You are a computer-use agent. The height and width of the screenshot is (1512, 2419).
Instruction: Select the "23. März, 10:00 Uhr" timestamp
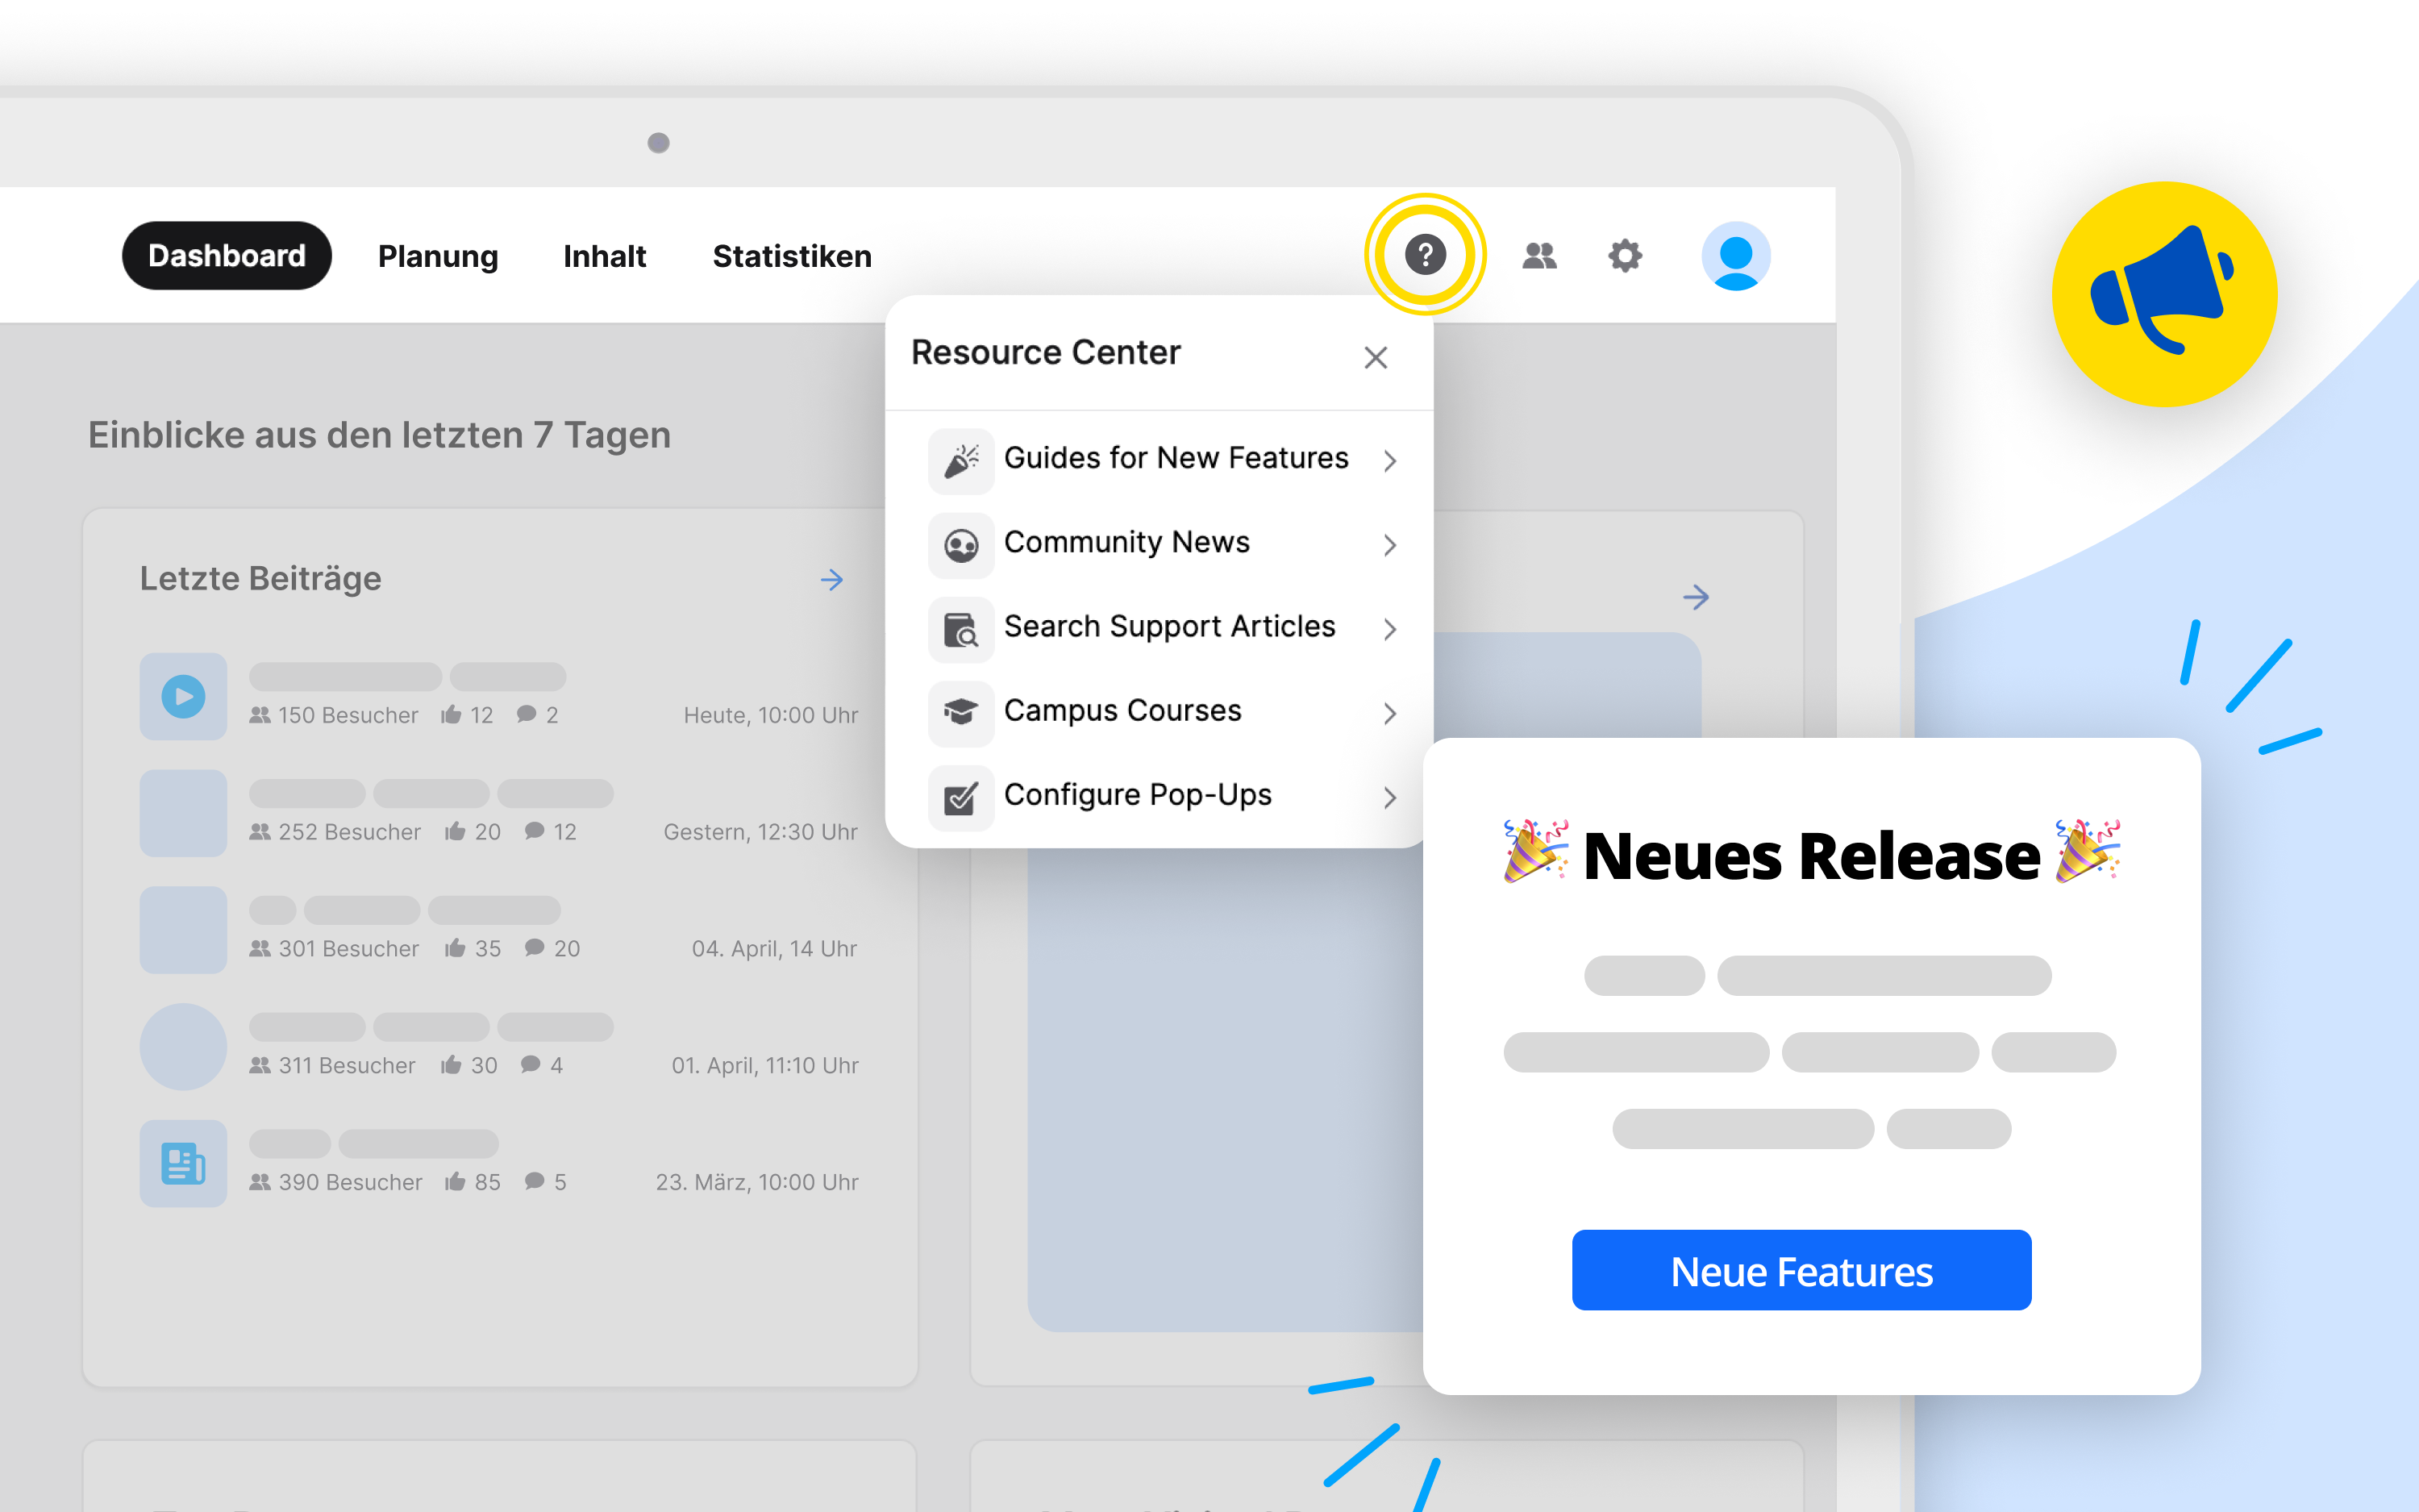[756, 1182]
